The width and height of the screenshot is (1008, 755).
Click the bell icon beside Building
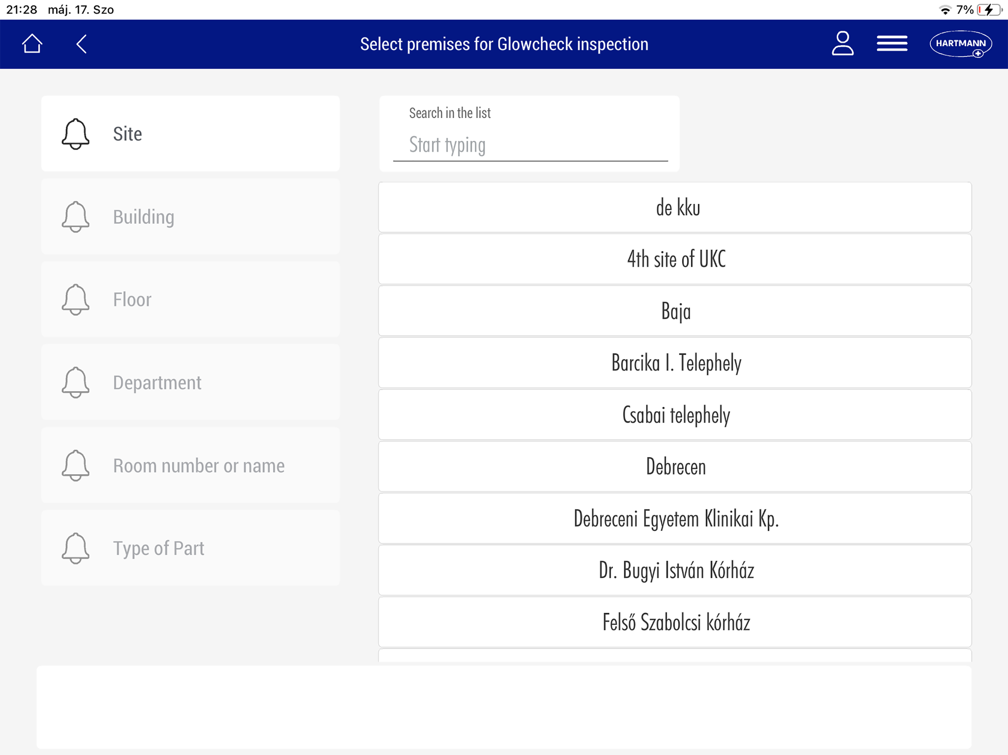[x=76, y=217]
